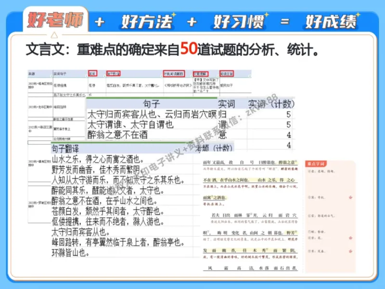Viewport: 385px width, 289px height.
Task: Click the 句子翻译 header of the translation list
Action: pyautogui.click(x=65, y=149)
